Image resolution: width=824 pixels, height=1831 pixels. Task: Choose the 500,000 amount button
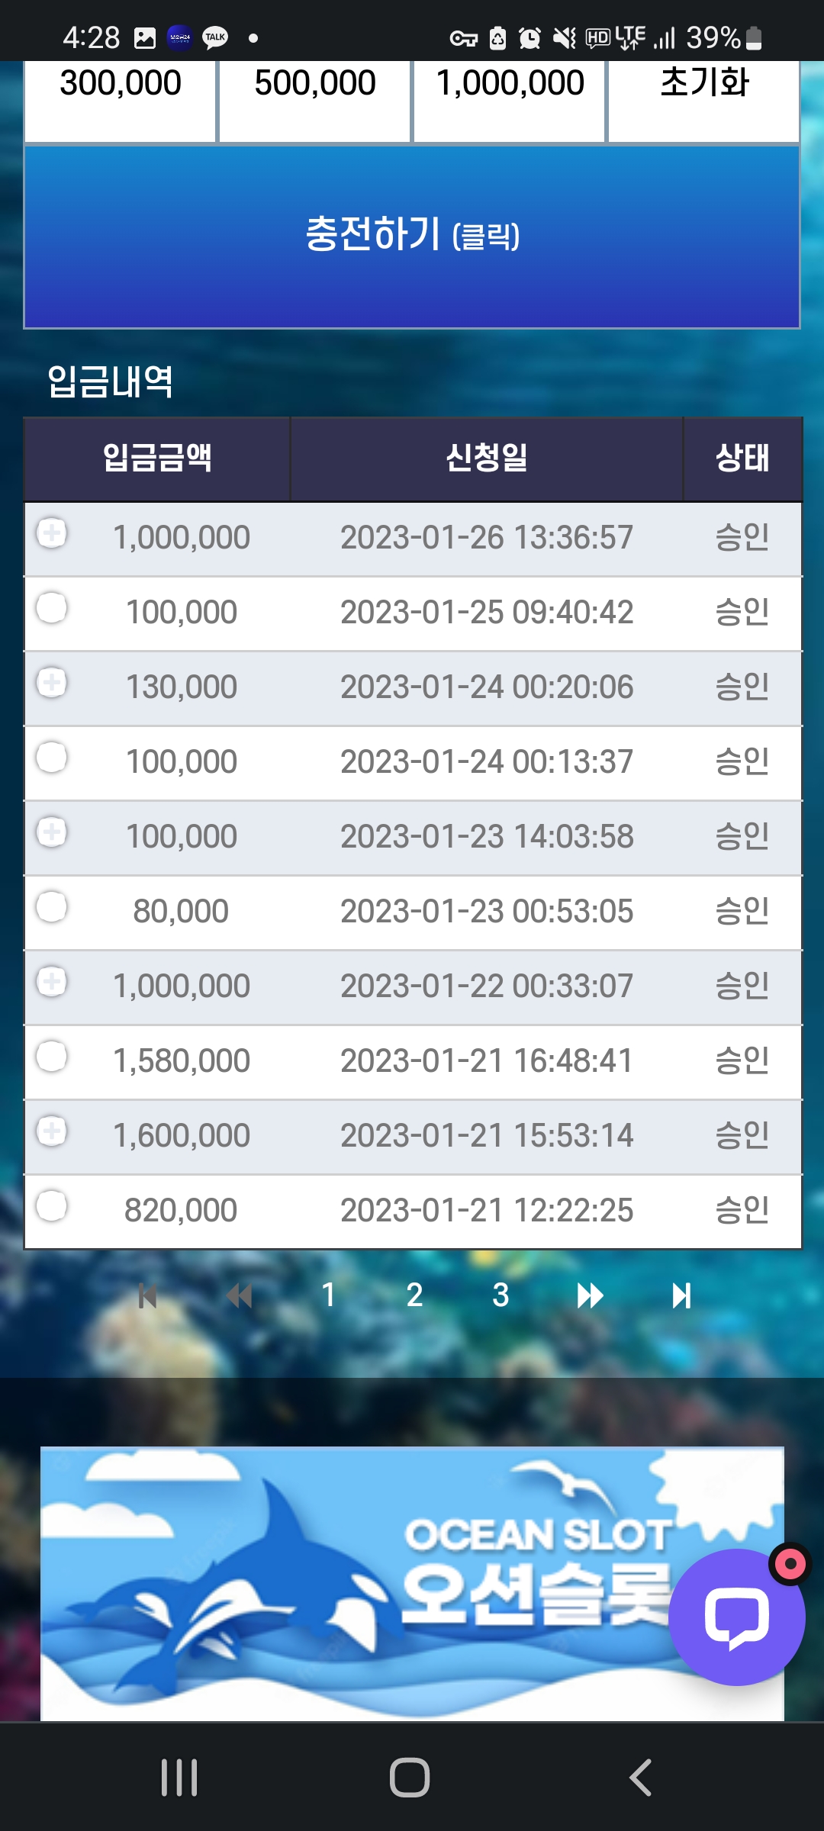click(315, 101)
